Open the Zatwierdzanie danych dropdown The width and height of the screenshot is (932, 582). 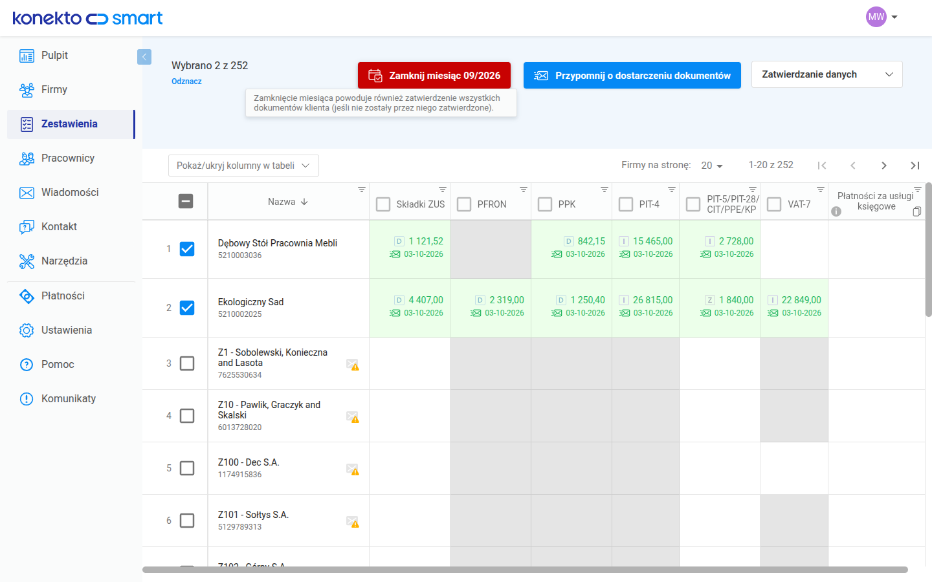click(x=827, y=74)
